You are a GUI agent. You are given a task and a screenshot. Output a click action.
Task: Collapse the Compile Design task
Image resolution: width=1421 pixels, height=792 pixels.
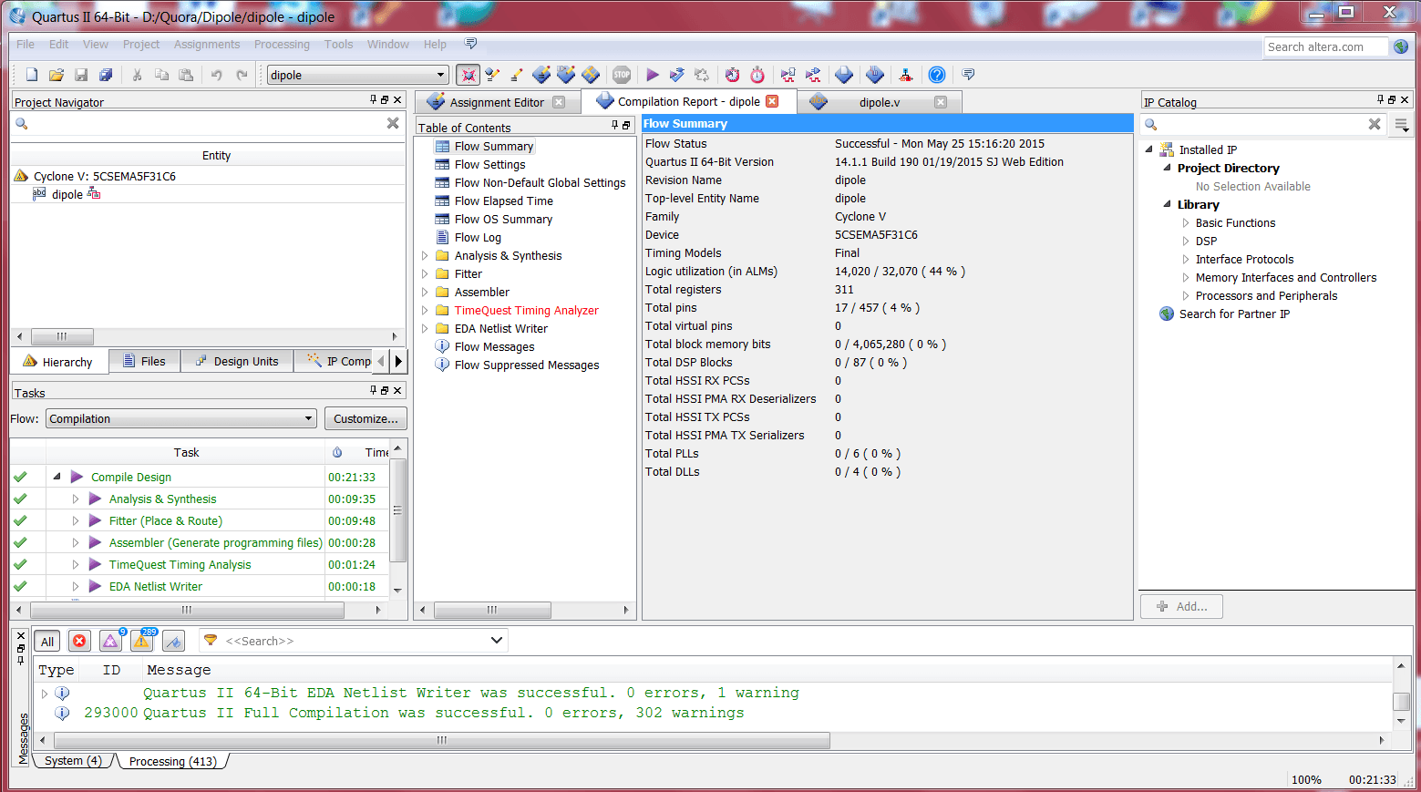click(57, 477)
